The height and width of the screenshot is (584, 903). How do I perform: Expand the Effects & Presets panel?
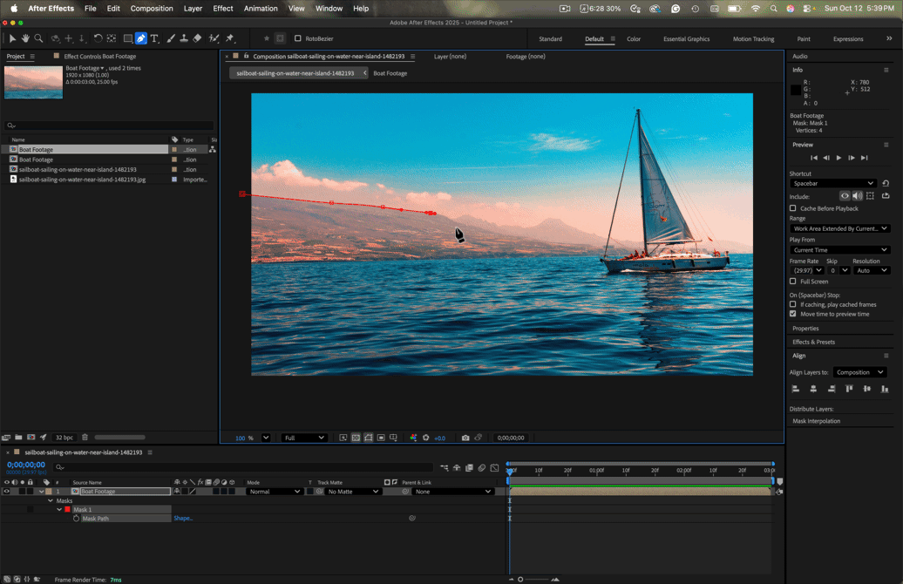coord(813,342)
